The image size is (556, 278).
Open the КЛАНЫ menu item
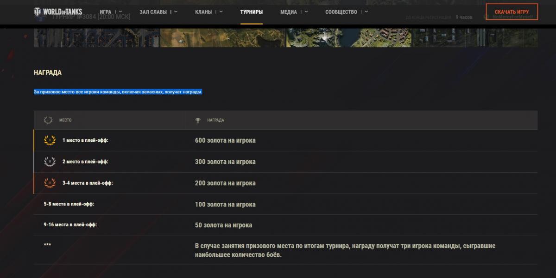[x=203, y=12]
